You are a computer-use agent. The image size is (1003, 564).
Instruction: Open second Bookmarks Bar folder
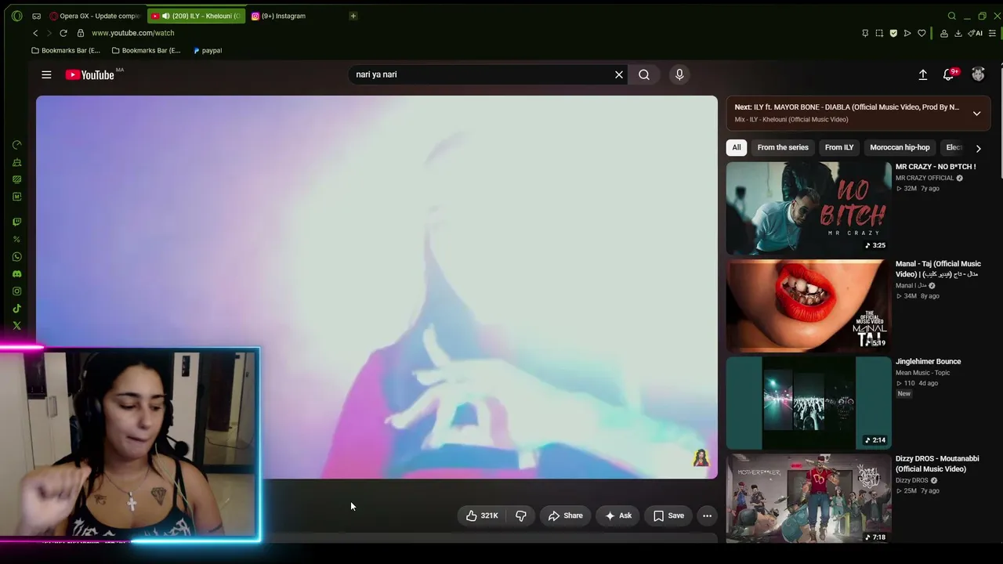click(x=147, y=50)
